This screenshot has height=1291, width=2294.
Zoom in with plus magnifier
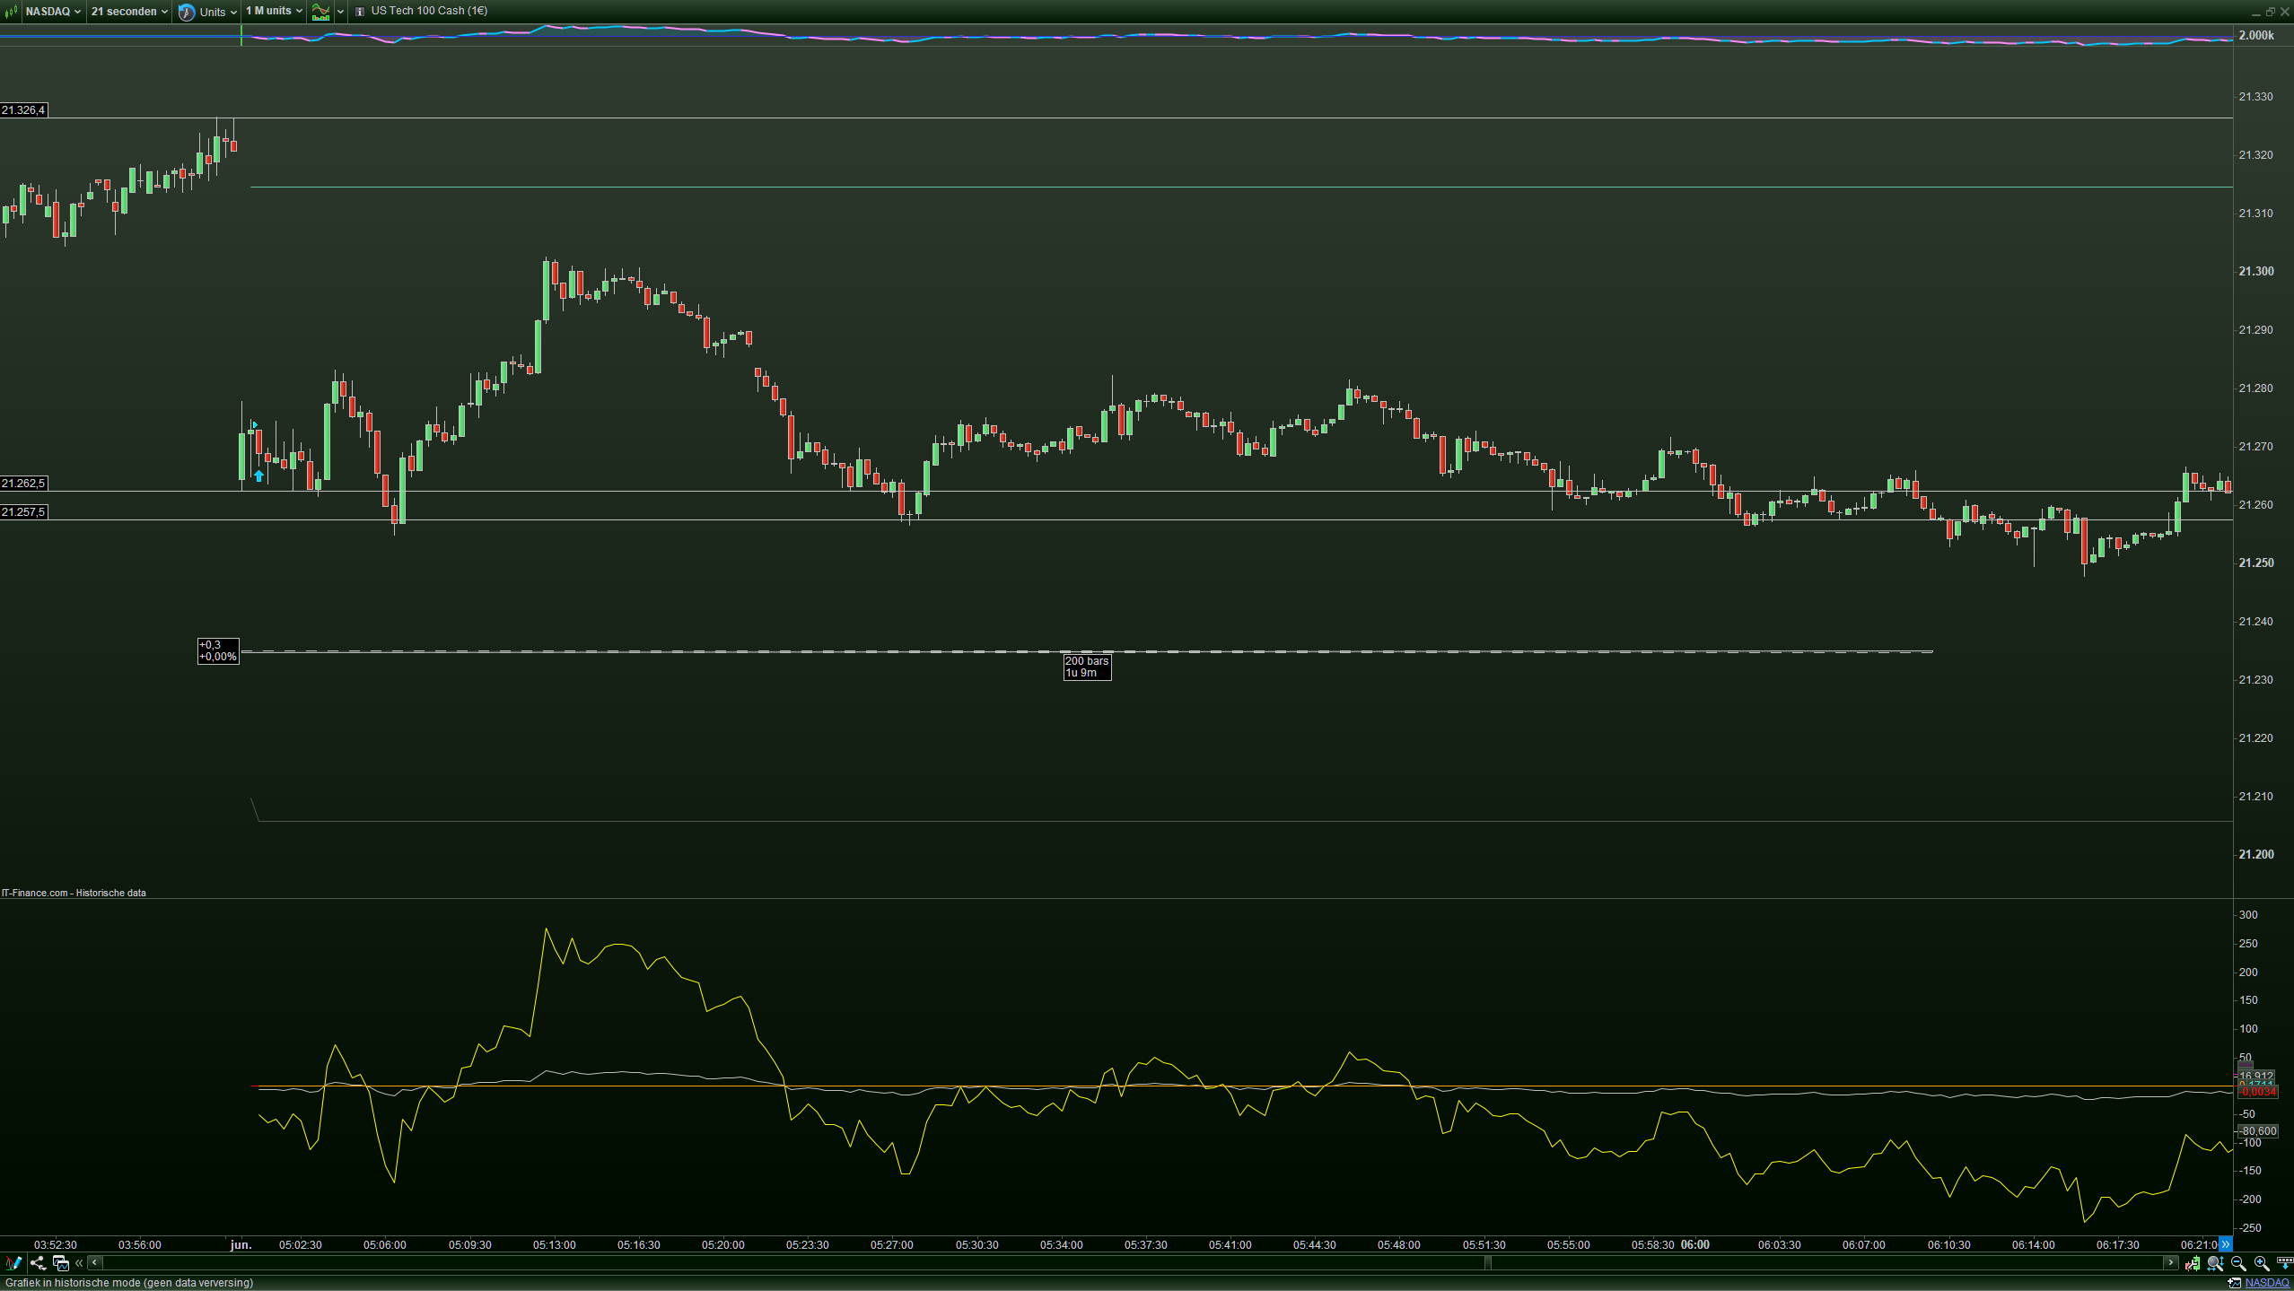2261,1263
